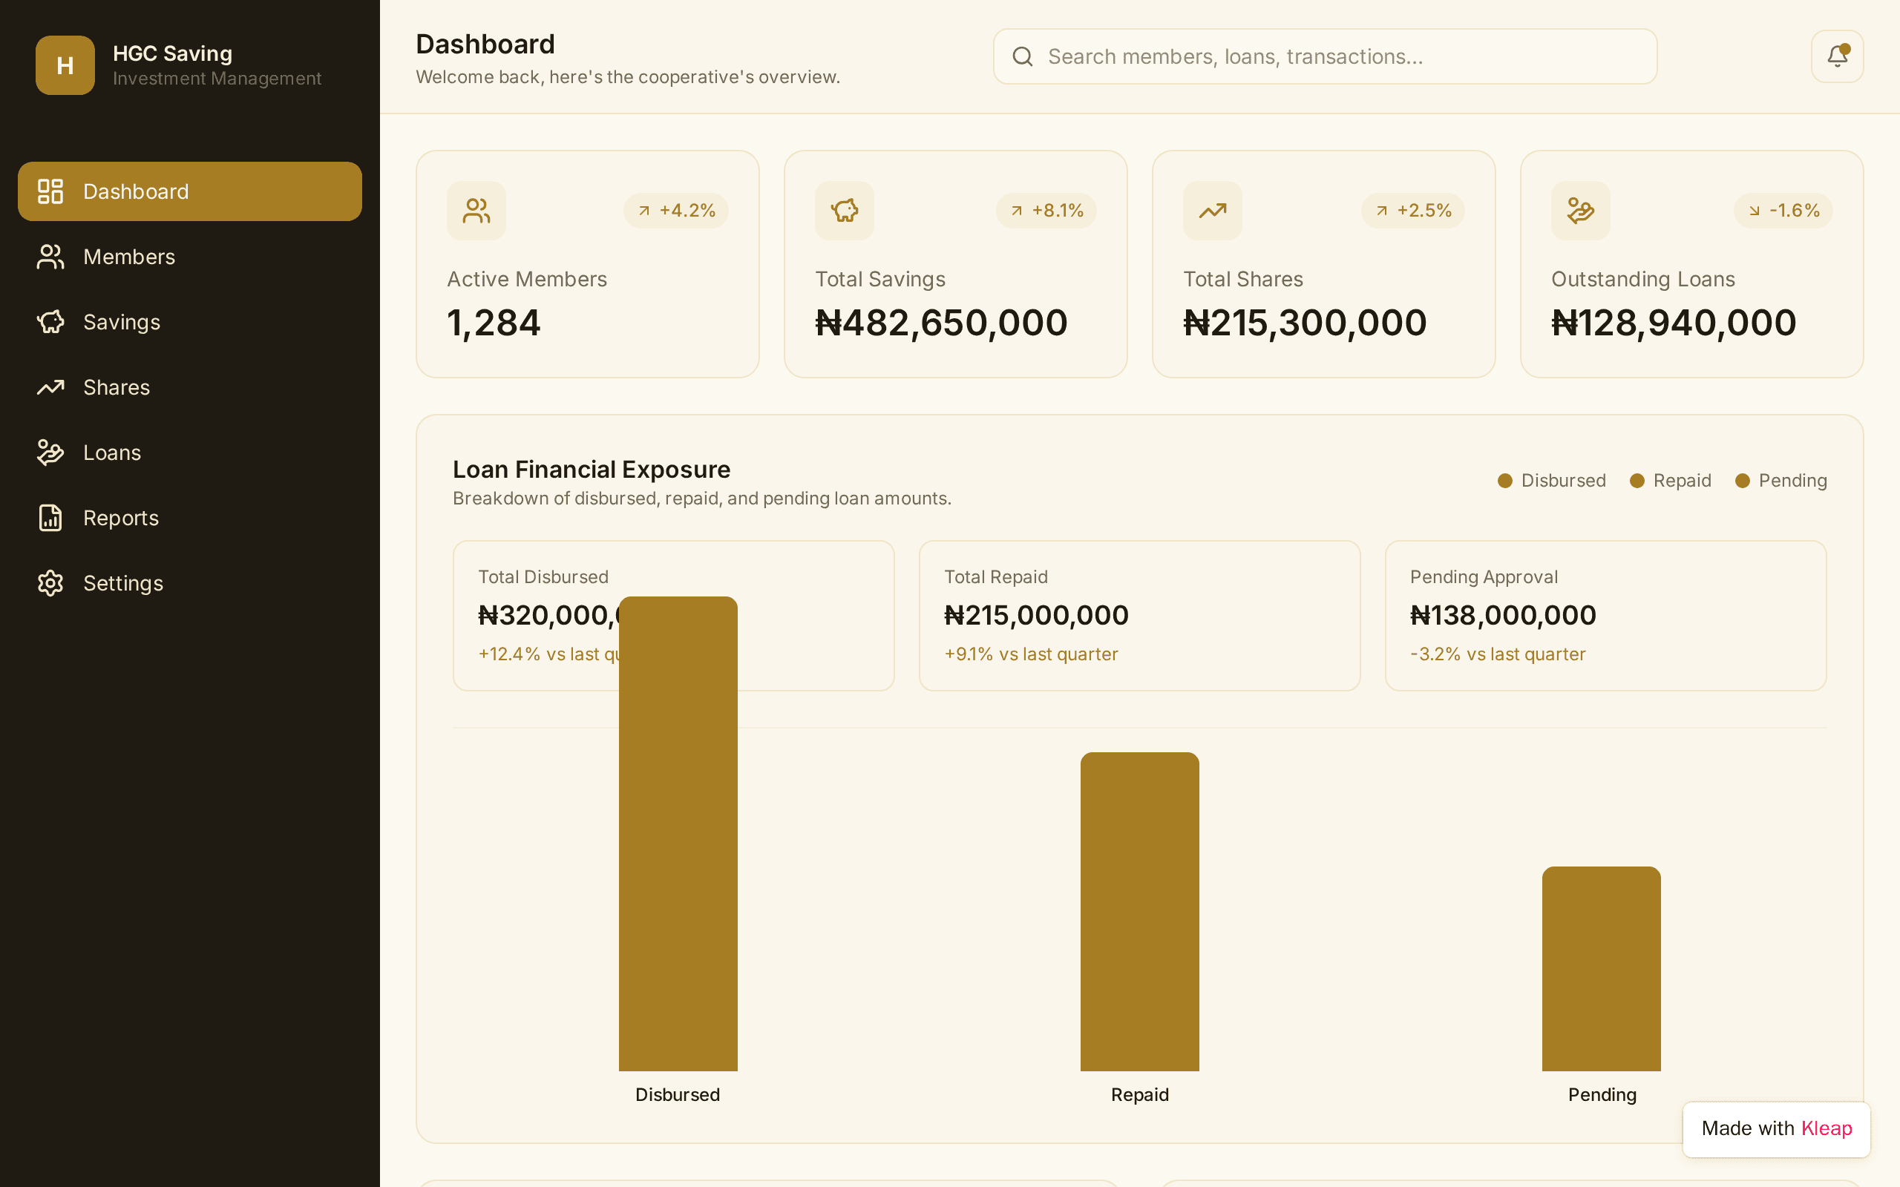Click the +4.2% growth badge
The image size is (1900, 1187).
click(x=676, y=211)
